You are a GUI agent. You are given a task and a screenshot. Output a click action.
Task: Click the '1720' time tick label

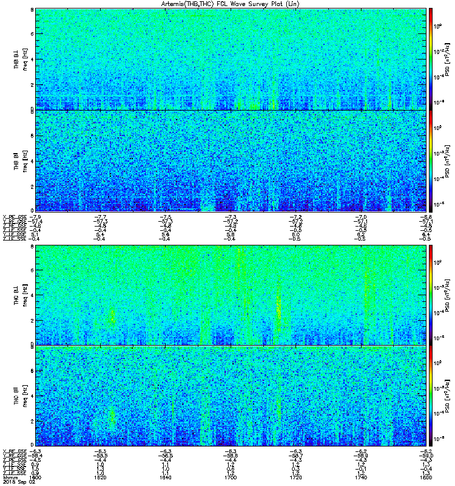coord(295,477)
